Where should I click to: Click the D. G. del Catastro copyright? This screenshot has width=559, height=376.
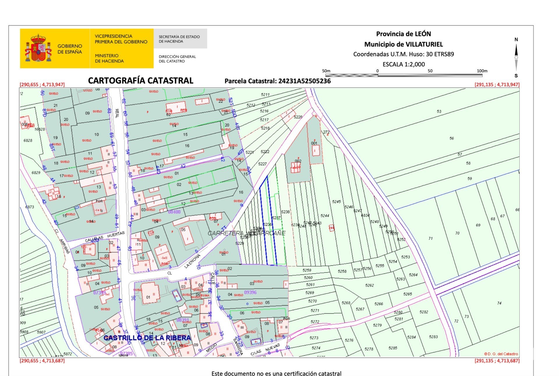click(501, 354)
